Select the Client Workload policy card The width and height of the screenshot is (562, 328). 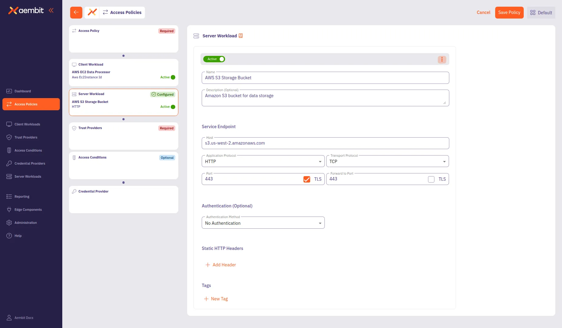click(123, 72)
